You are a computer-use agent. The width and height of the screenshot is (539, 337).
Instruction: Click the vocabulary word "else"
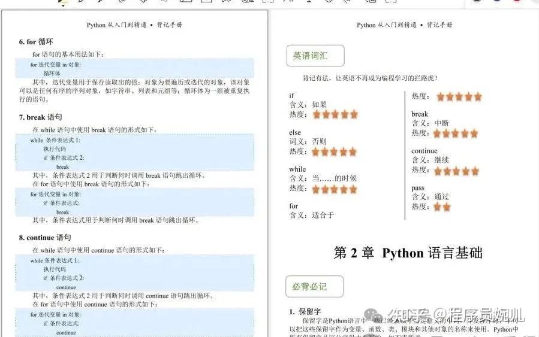(x=295, y=132)
